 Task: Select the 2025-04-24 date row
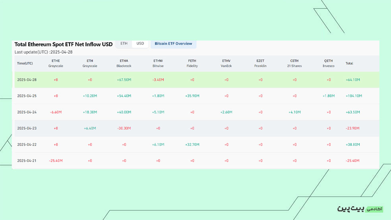coord(197,112)
